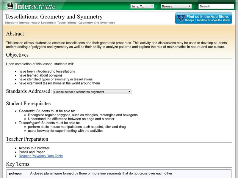Click the Teacher Preparation heading

click(27, 139)
